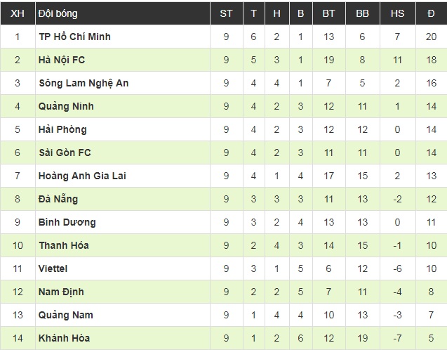
Task: Click the XH rank column header
Action: coord(17,13)
